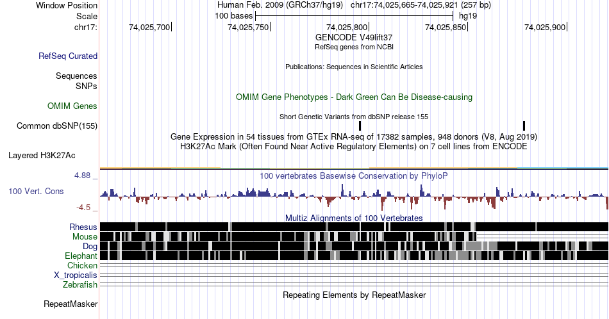The width and height of the screenshot is (609, 319).
Task: Click the 74,025,850 ruler position
Action: pyautogui.click(x=446, y=27)
